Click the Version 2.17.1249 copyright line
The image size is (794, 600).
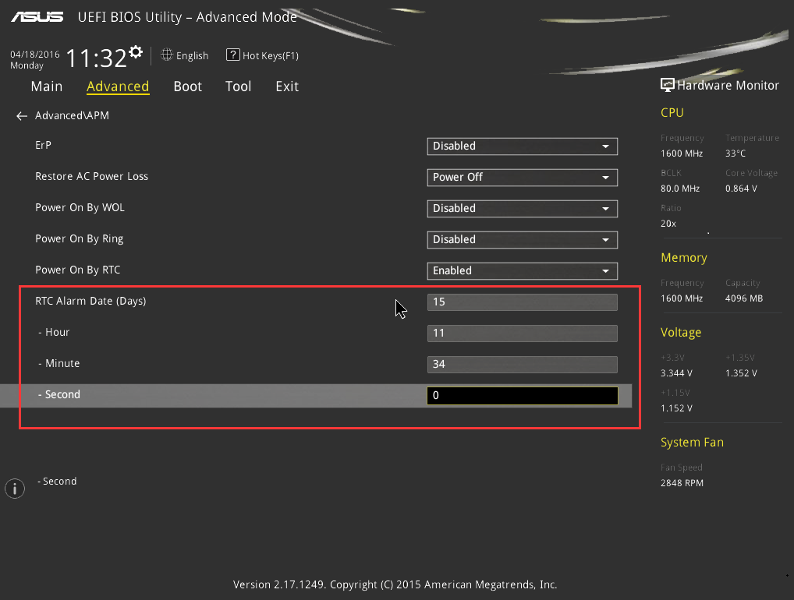(395, 585)
